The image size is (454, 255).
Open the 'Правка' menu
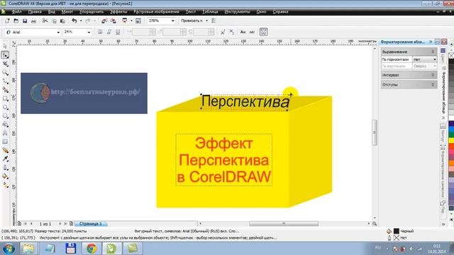(x=35, y=11)
